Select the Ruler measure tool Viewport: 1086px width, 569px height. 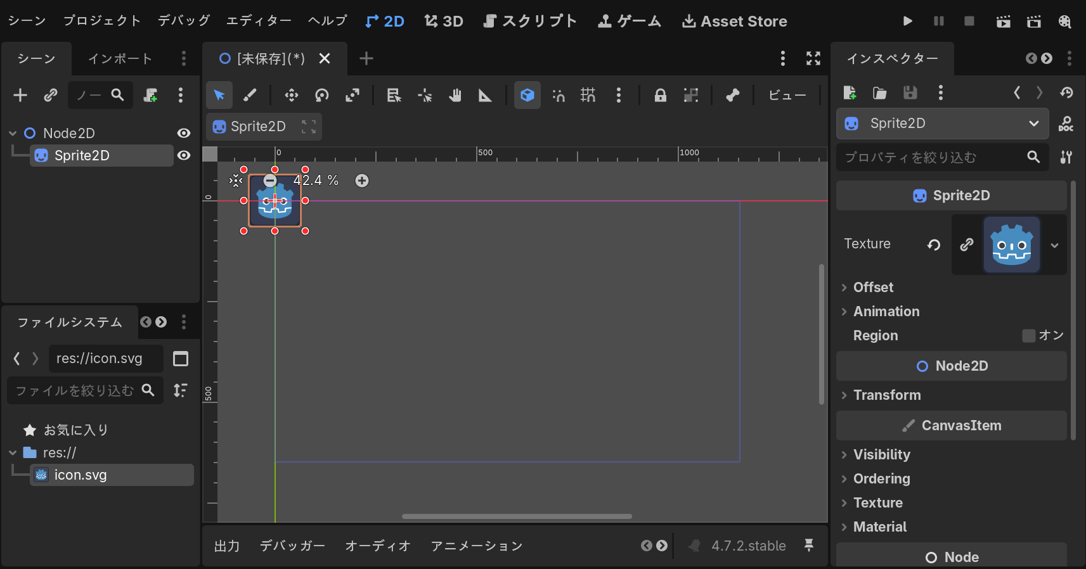tap(485, 95)
